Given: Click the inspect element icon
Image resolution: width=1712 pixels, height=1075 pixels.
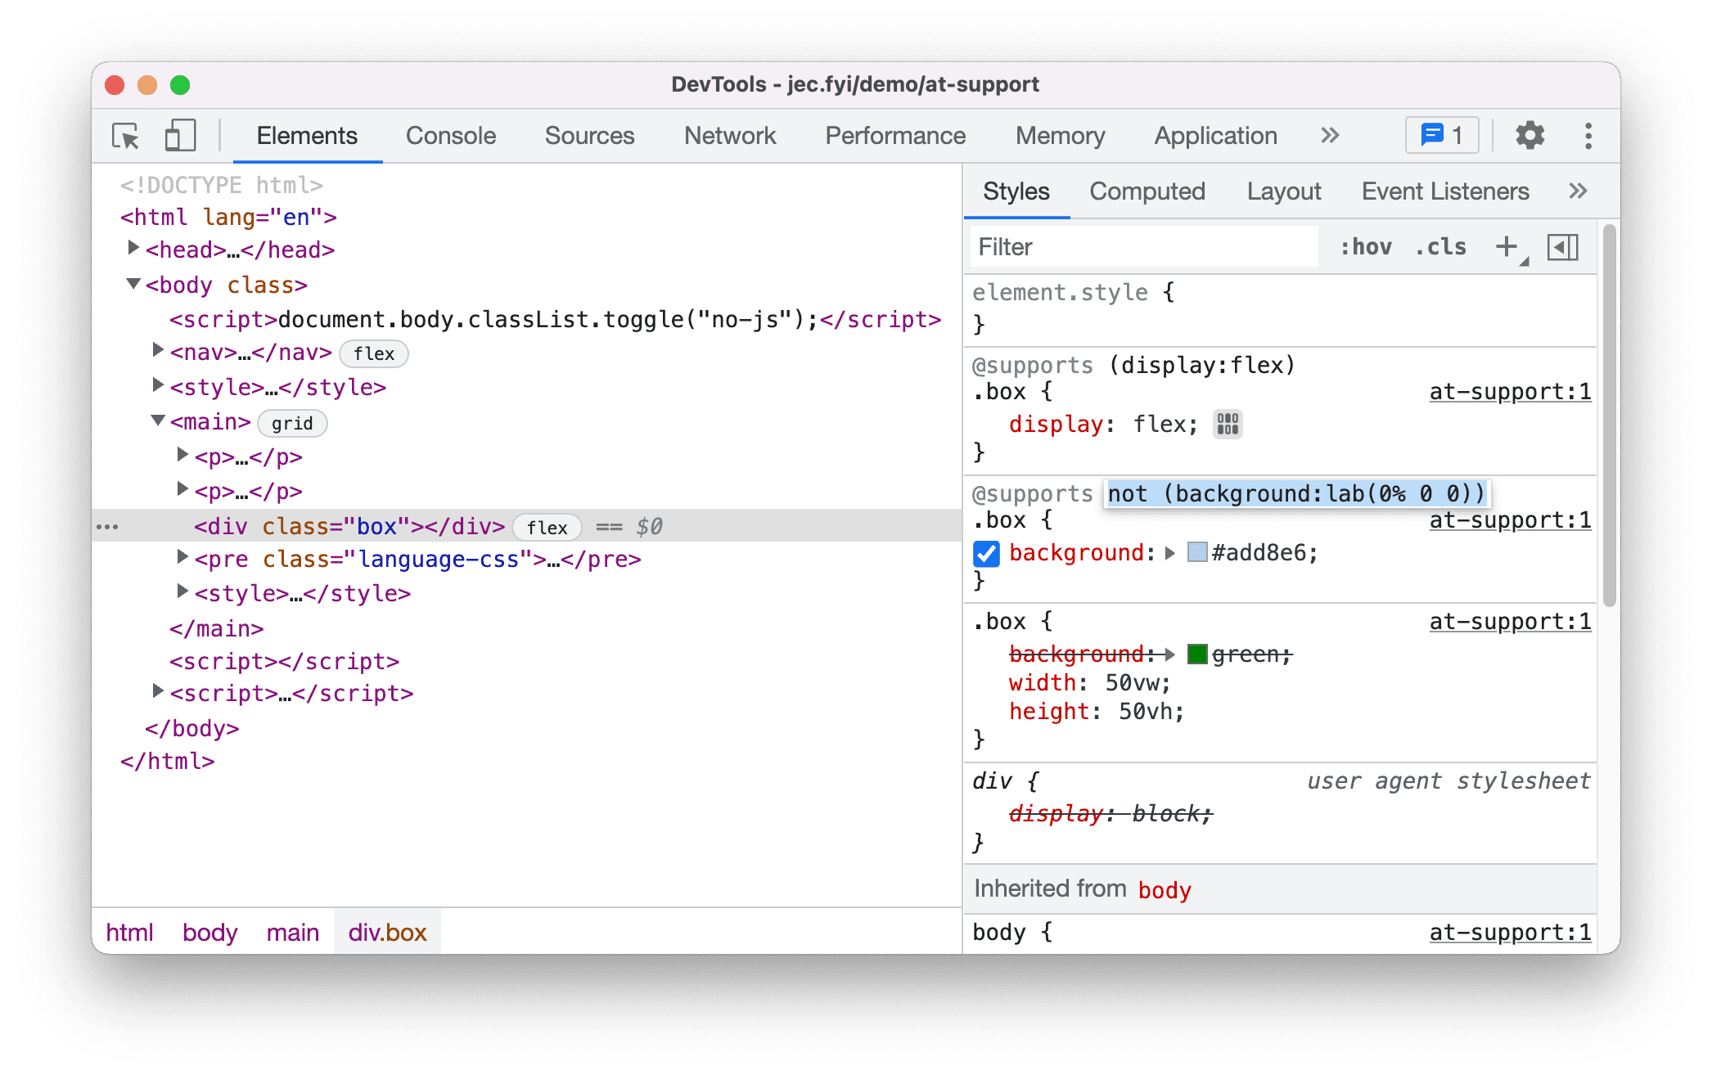Looking at the screenshot, I should [125, 137].
